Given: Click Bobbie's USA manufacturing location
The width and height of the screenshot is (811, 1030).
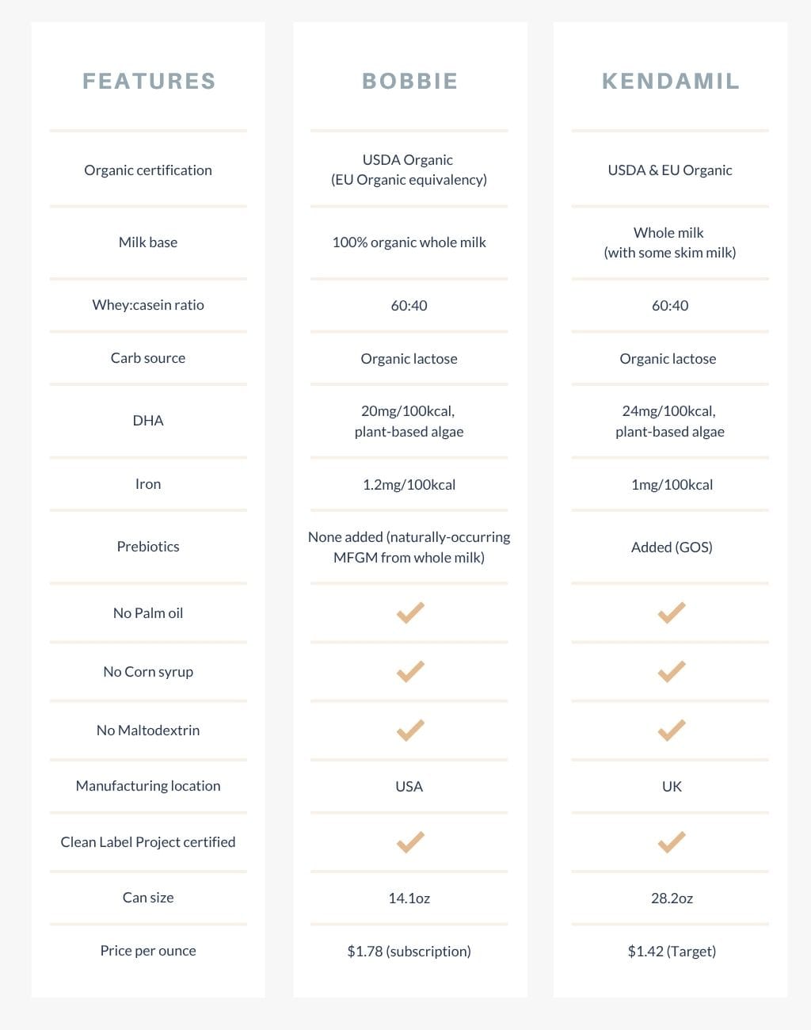Looking at the screenshot, I should click(409, 786).
